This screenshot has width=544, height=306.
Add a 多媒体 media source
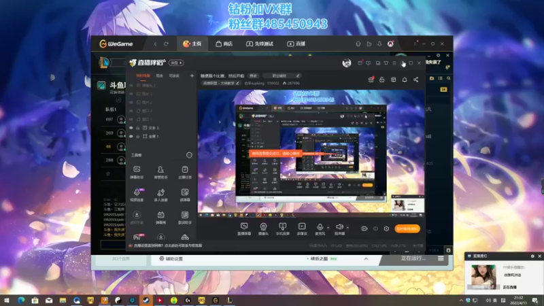[302, 229]
